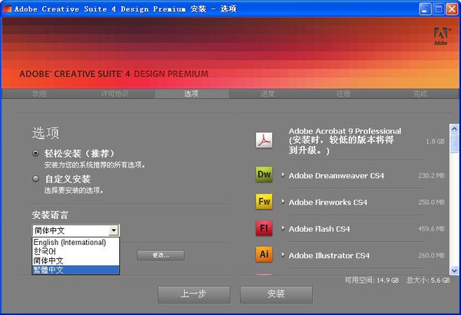Screen dimensions: 461x315
Task: Click the 更改... button
Action: pyautogui.click(x=161, y=255)
